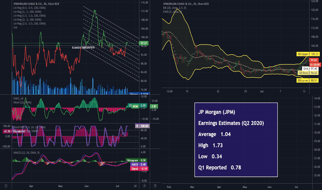
Task: Click the green 3.87 value tag
Action: pos(154,106)
